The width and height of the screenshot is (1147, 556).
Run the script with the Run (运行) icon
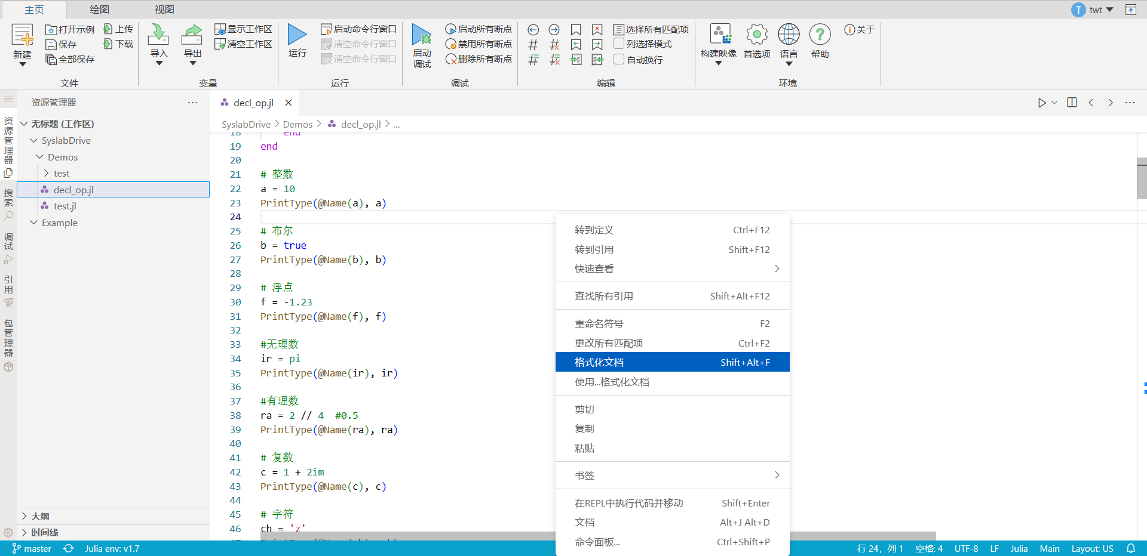(x=297, y=35)
